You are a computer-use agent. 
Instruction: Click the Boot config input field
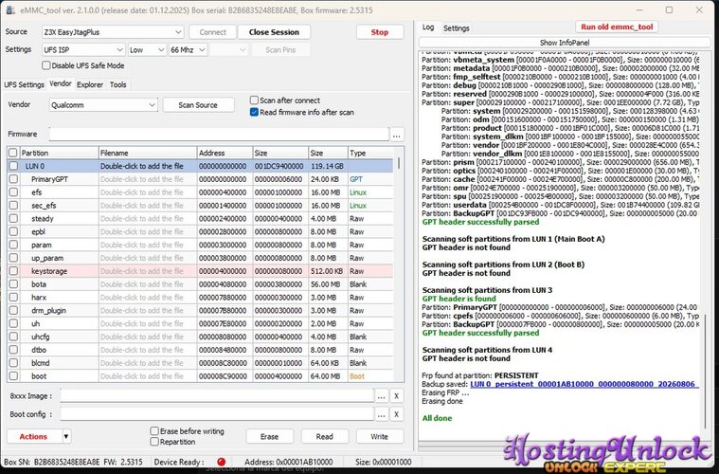pyautogui.click(x=217, y=414)
